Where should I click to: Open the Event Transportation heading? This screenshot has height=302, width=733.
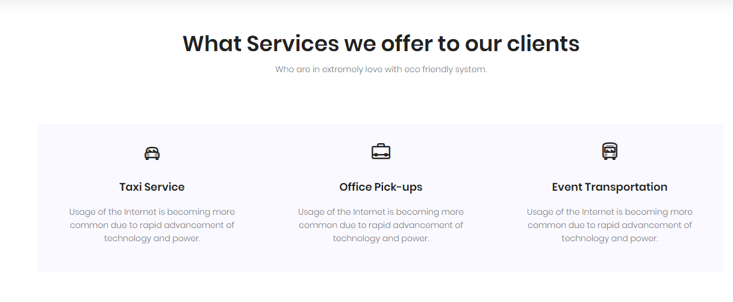coord(610,187)
